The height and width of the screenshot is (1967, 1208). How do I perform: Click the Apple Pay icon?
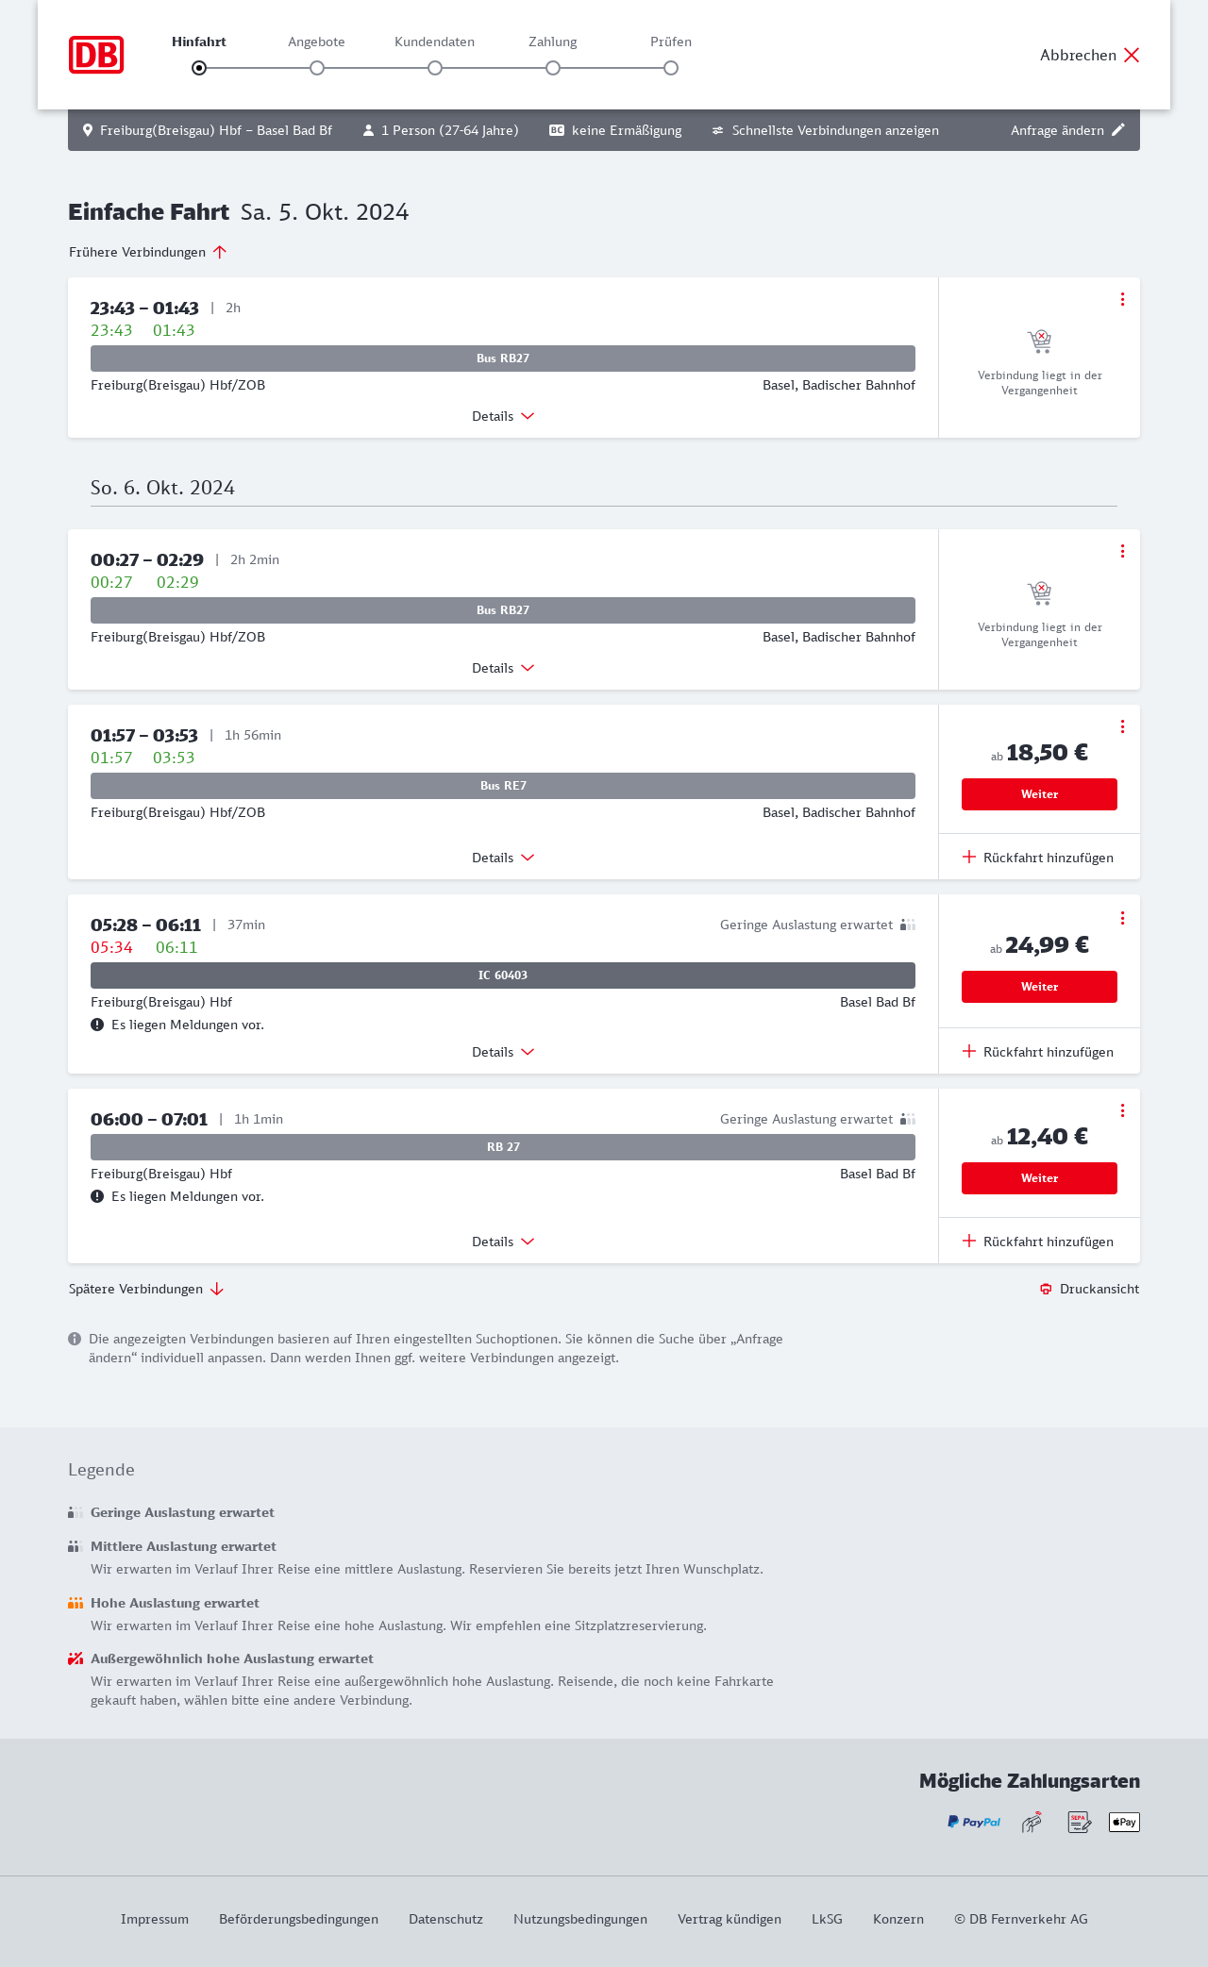[1124, 1822]
